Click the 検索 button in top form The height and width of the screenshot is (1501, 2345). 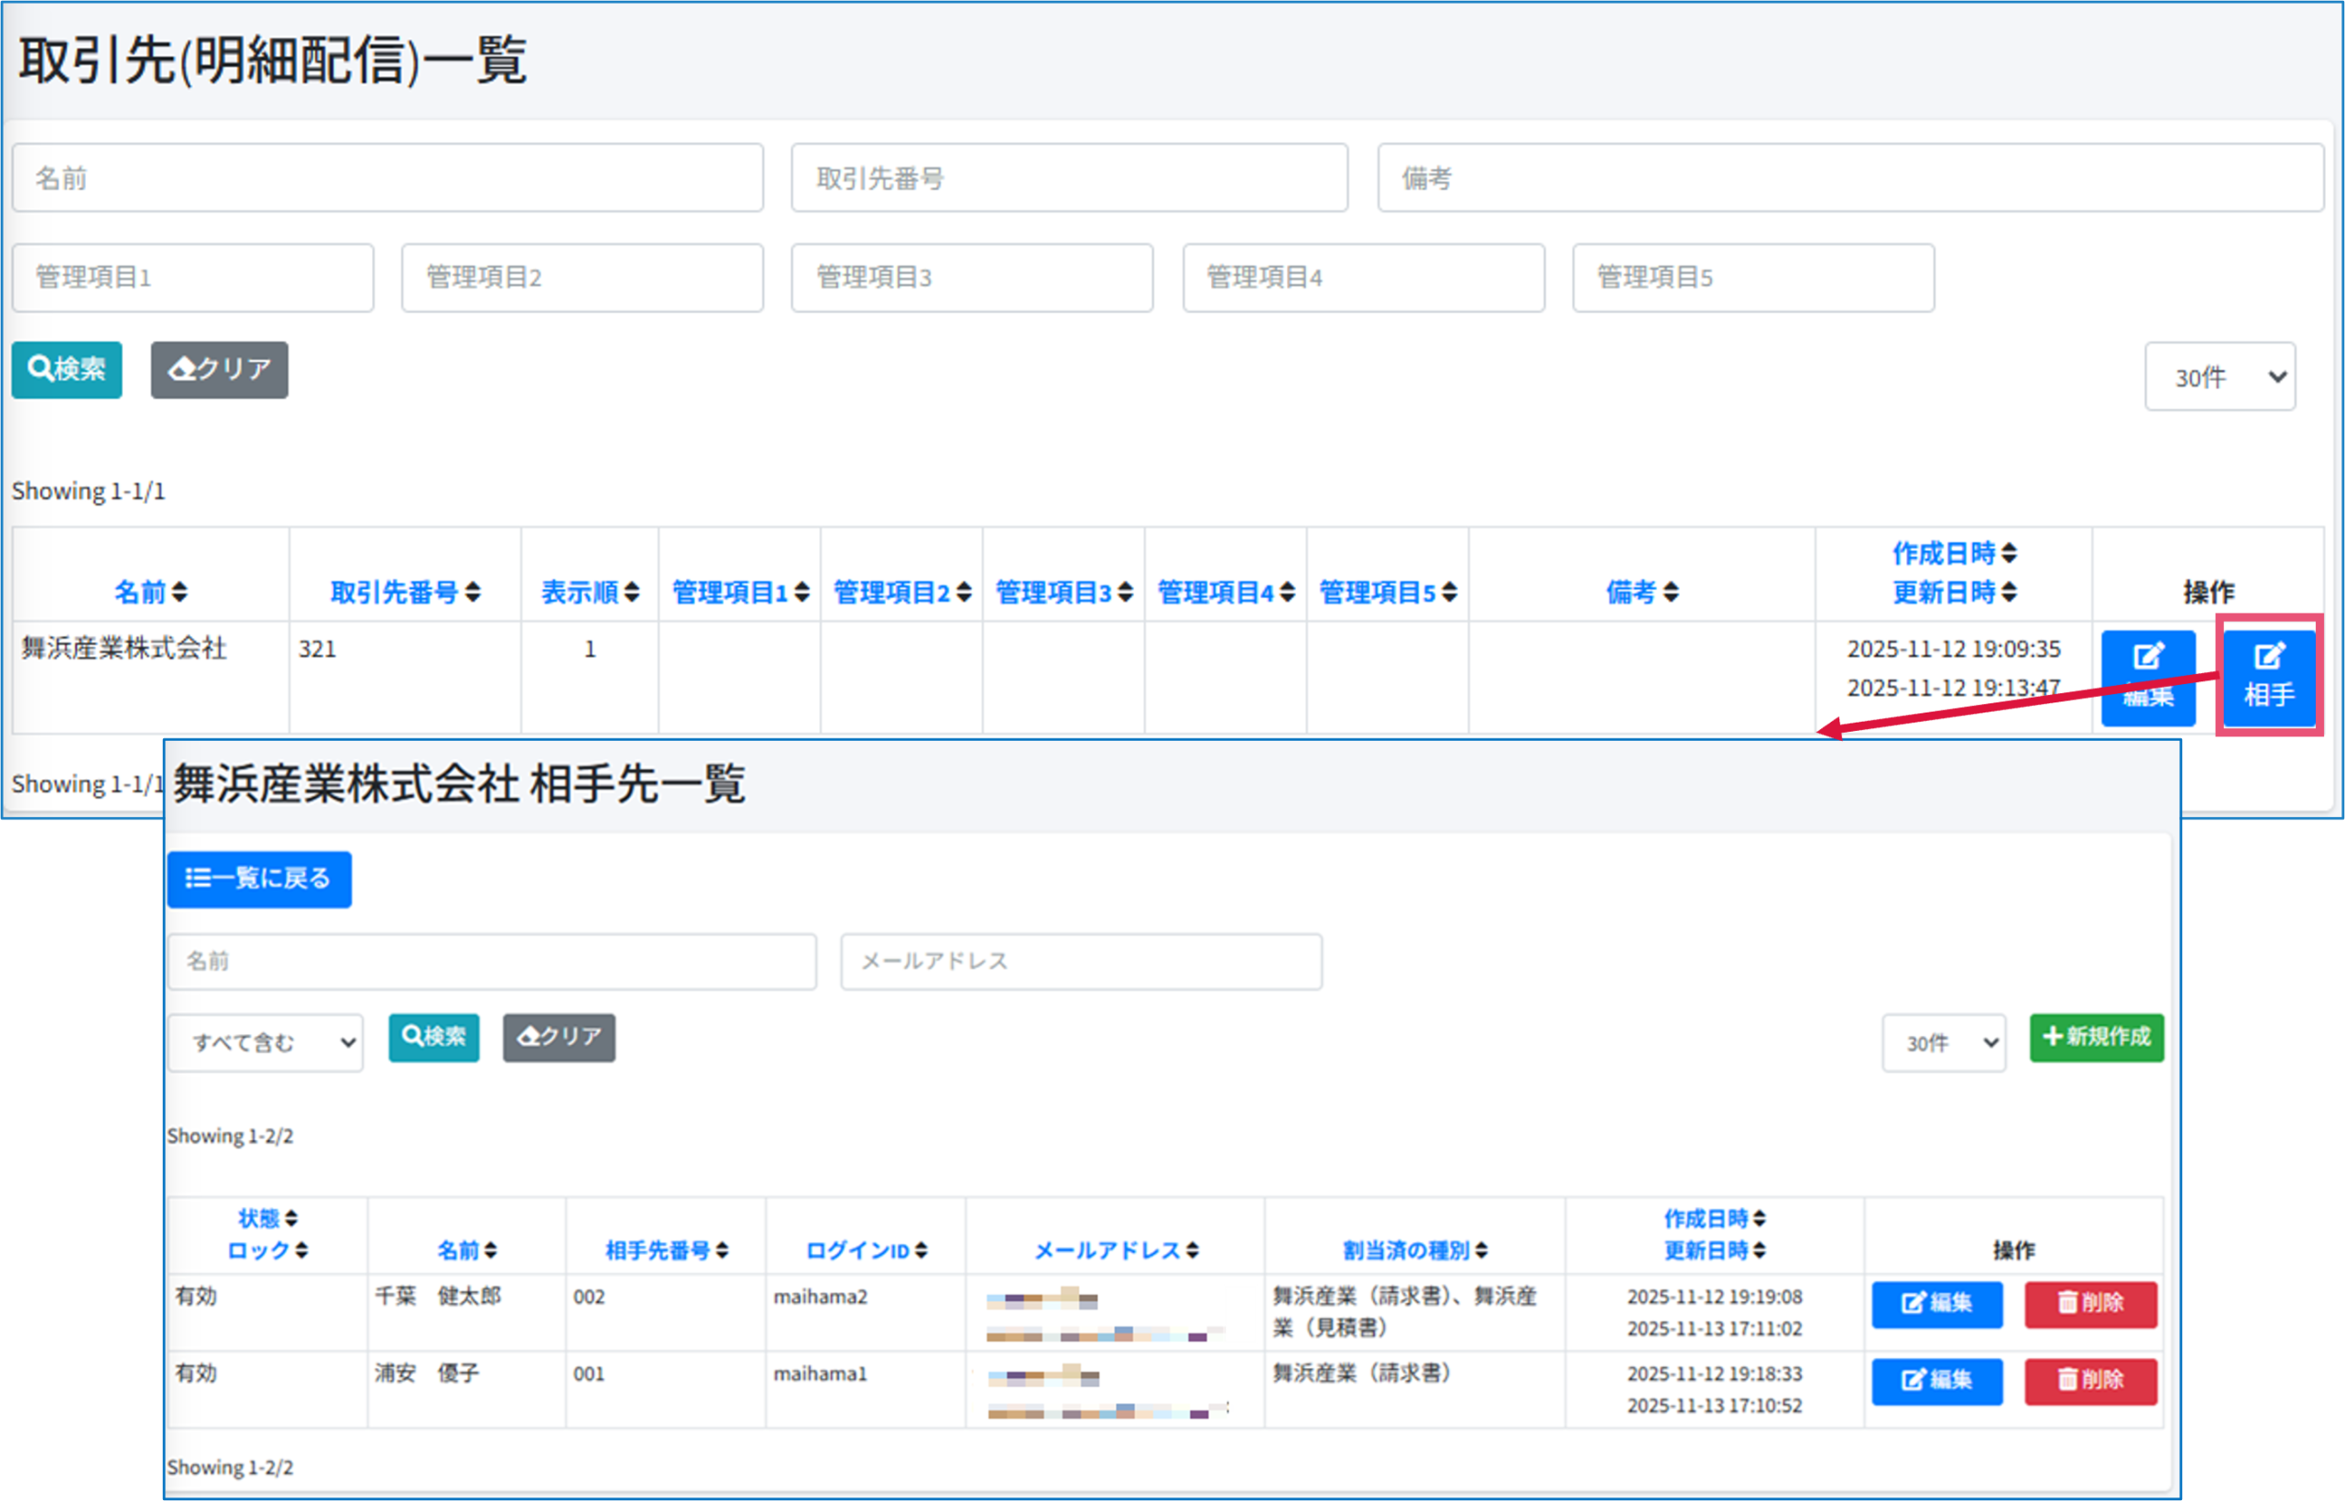click(x=66, y=369)
